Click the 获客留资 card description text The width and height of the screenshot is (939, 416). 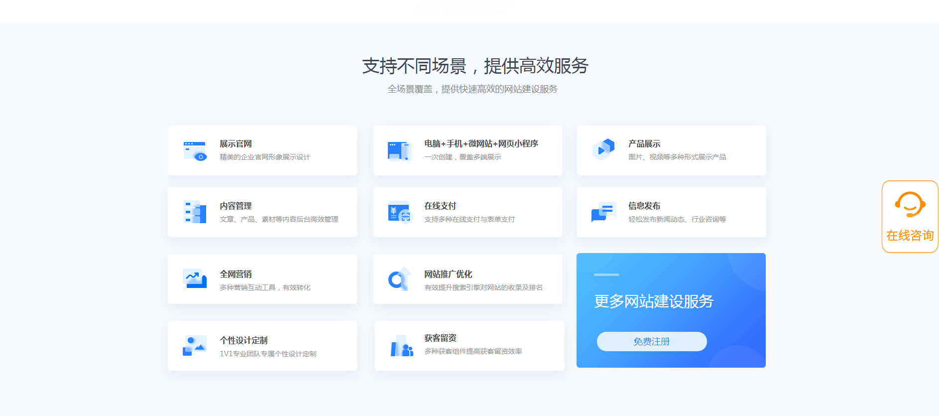tap(473, 351)
